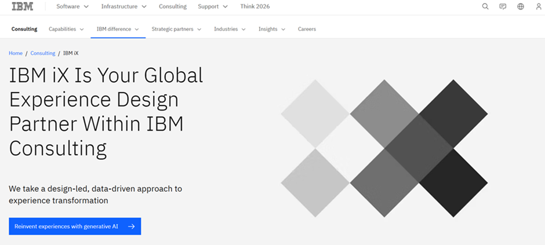Click arrow icon in Reinvent experiences button
Image resolution: width=545 pixels, height=245 pixels.
click(132, 226)
